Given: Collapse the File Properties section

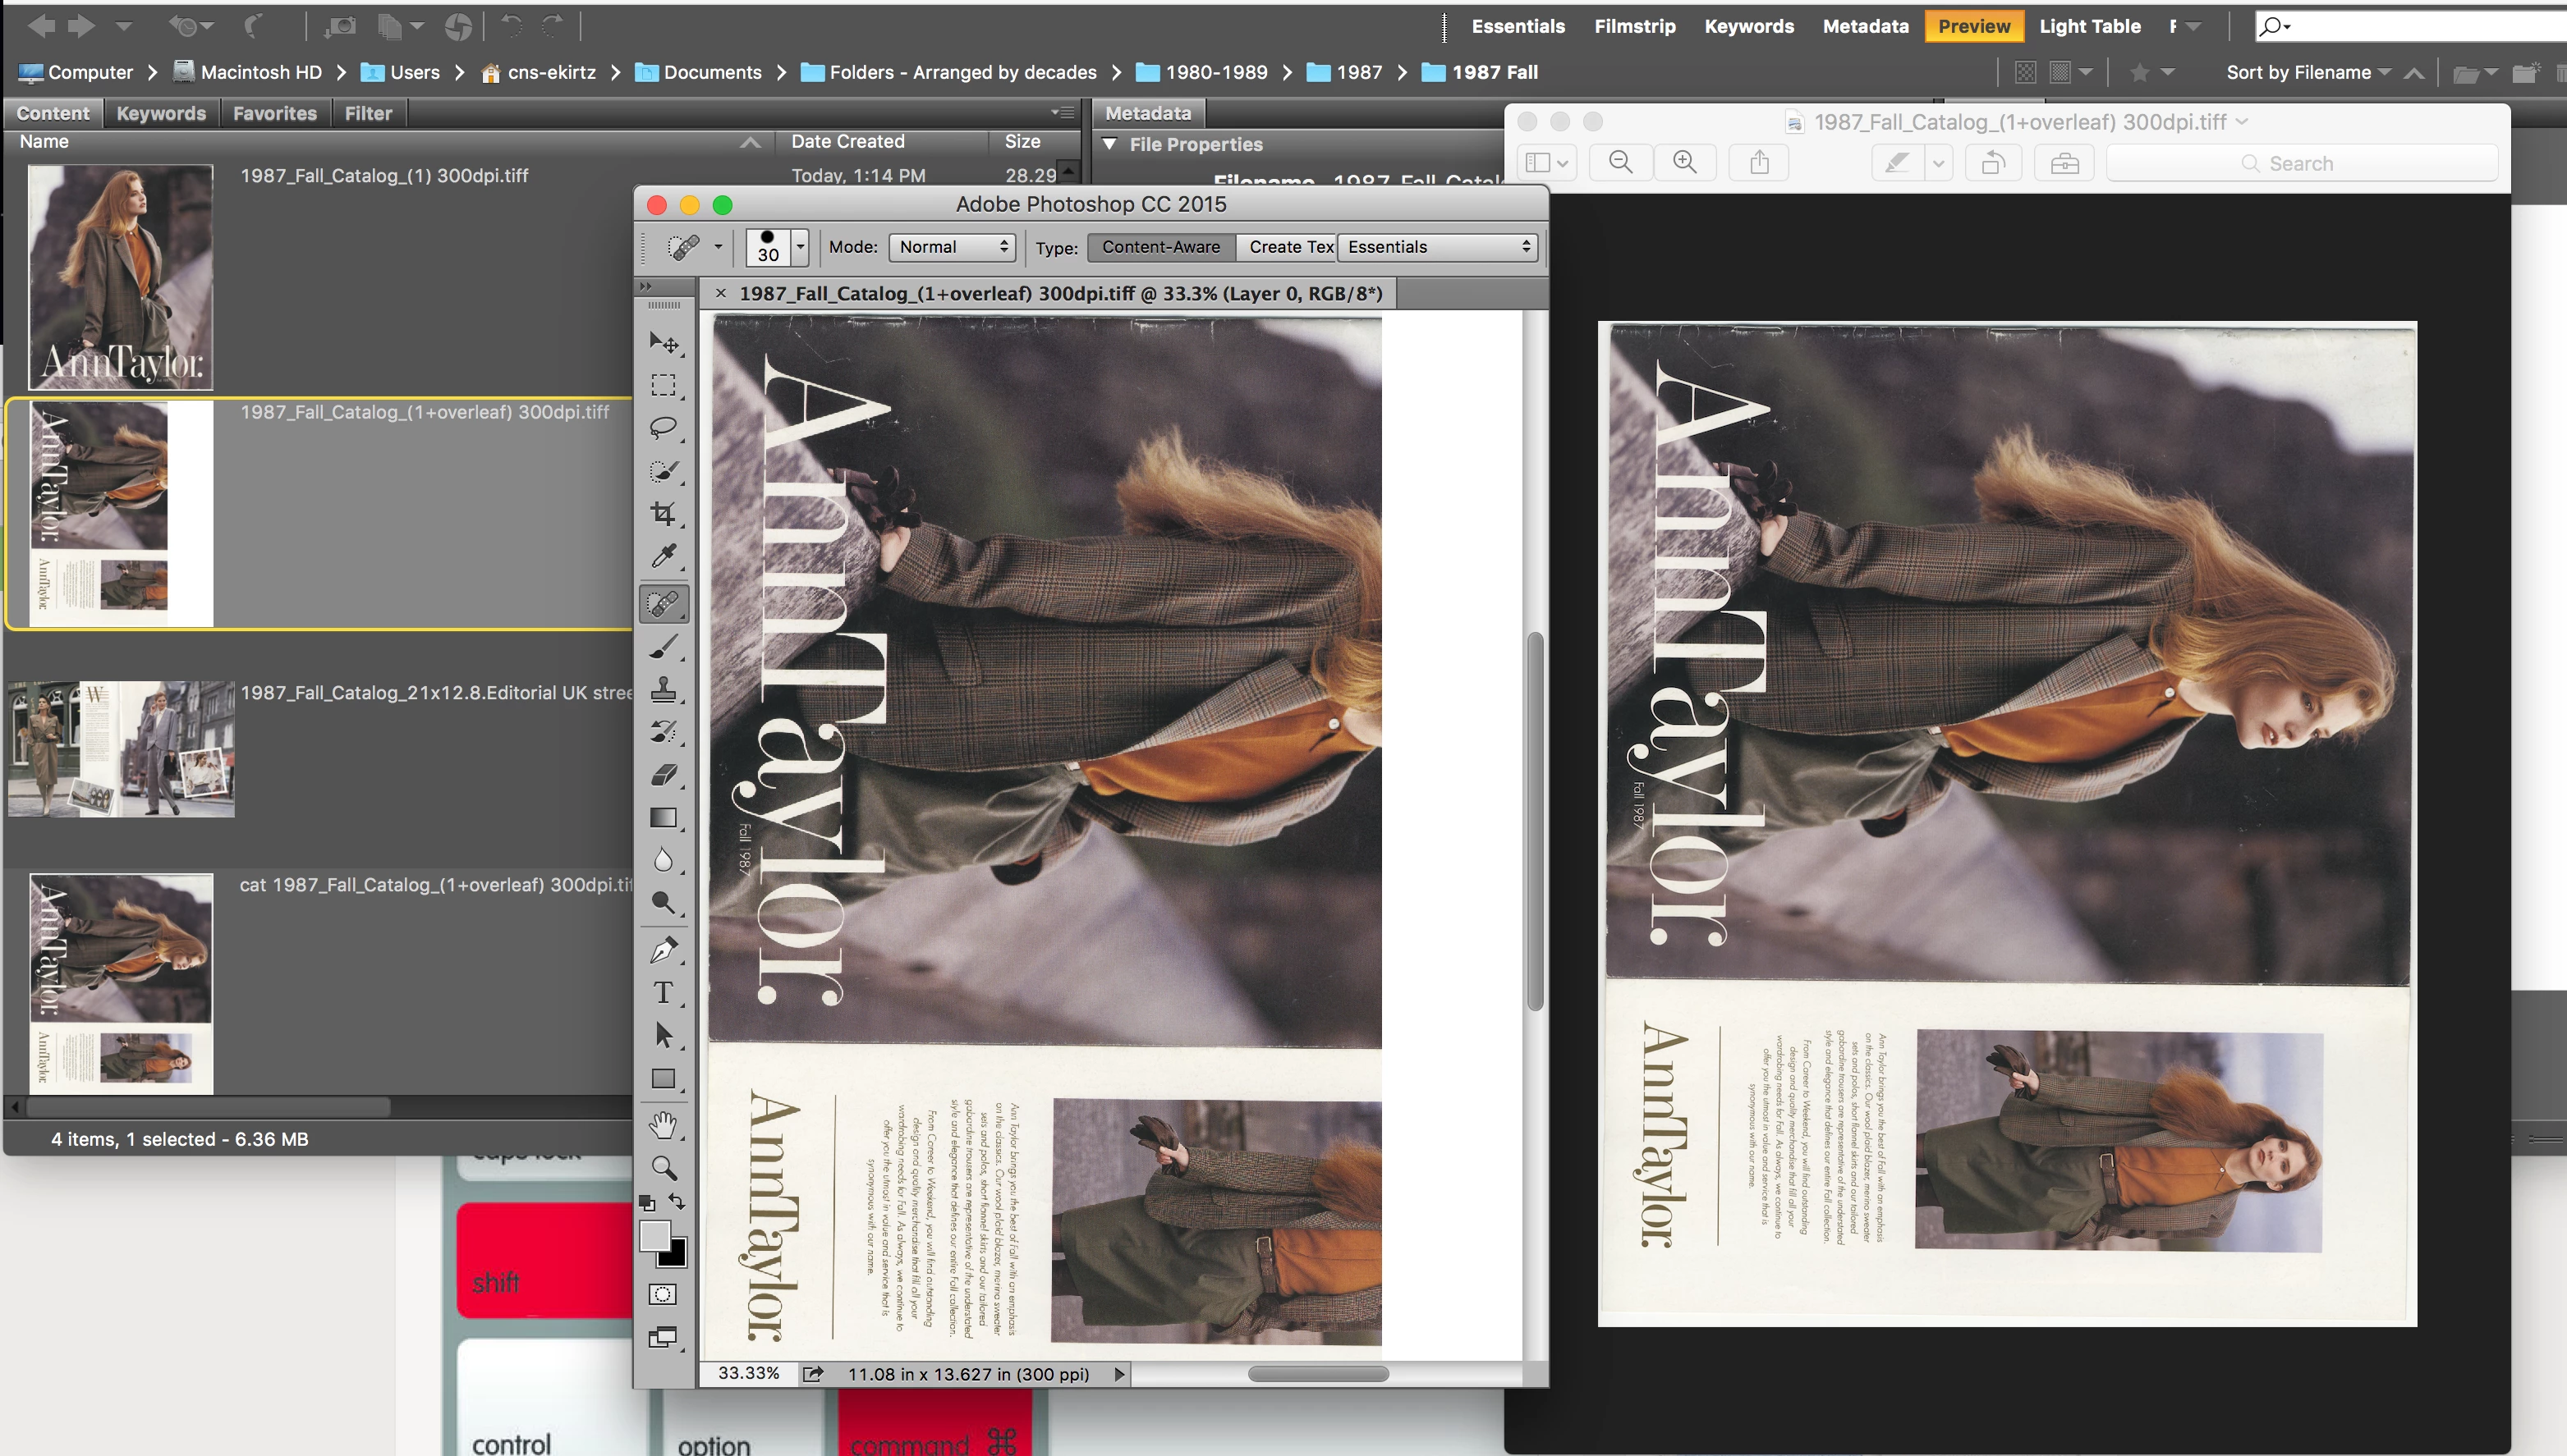Looking at the screenshot, I should [1109, 144].
